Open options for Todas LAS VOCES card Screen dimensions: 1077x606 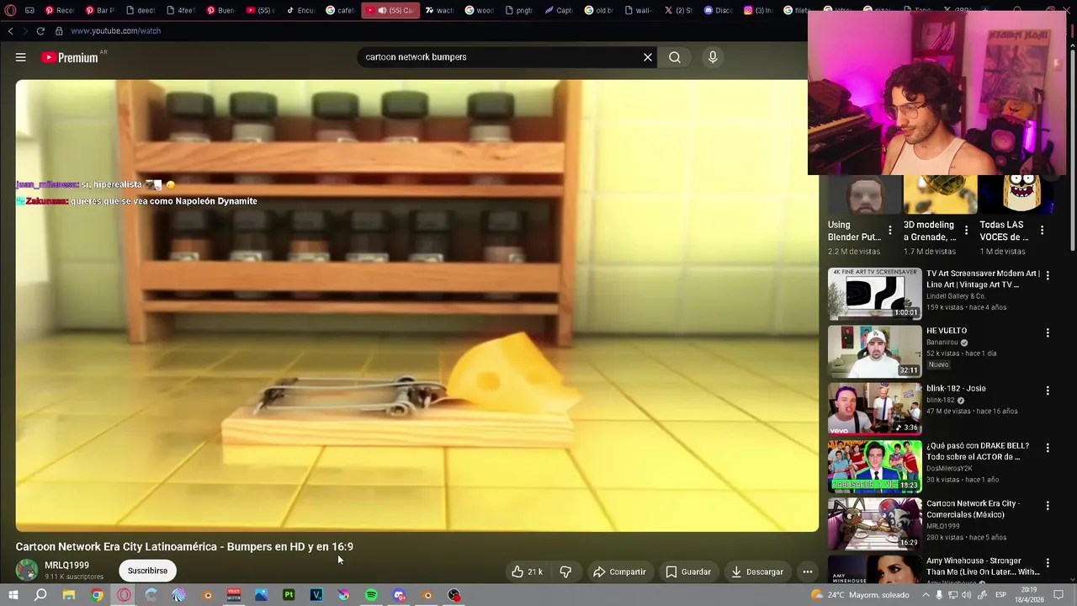tap(1042, 231)
